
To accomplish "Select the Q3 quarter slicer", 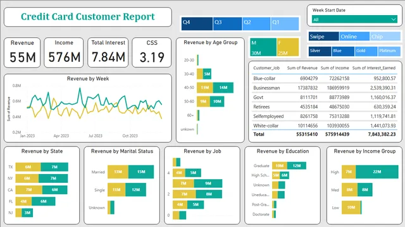I will (x=228, y=24).
